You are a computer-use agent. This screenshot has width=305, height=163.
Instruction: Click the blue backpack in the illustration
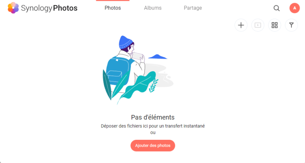(118, 71)
